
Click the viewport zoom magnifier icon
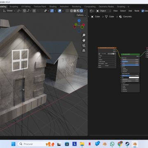83,35
